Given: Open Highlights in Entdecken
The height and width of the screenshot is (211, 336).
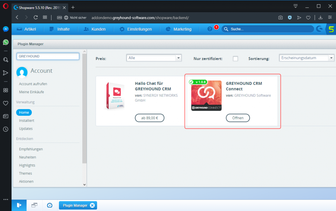Looking at the screenshot, I should (27, 165).
